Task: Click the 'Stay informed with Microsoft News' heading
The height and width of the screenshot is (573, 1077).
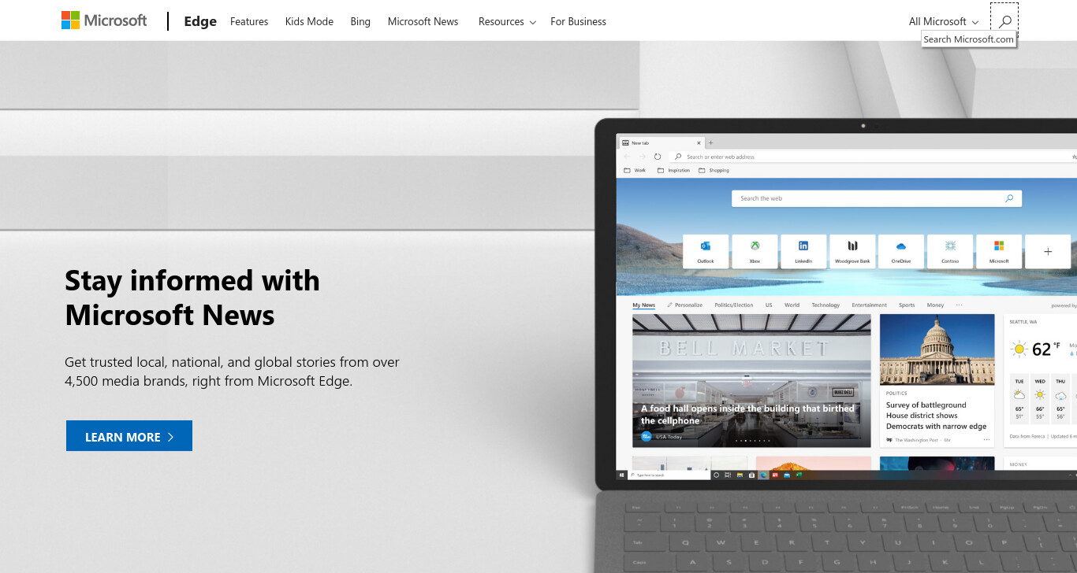Action: point(192,298)
